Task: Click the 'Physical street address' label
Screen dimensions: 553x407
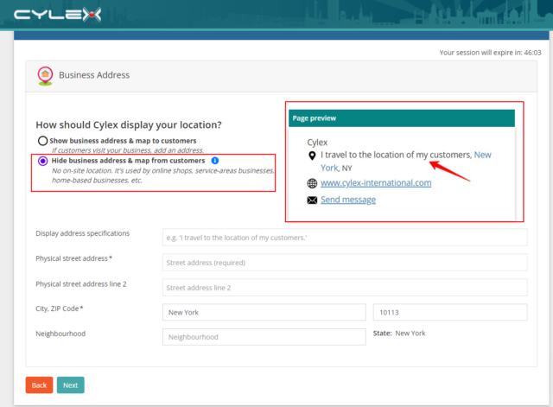Action: point(73,258)
